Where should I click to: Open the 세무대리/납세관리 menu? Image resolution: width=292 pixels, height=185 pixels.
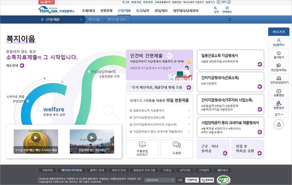point(186,10)
